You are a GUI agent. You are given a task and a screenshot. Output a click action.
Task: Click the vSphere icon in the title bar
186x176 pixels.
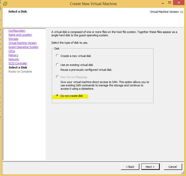[x=5, y=4]
